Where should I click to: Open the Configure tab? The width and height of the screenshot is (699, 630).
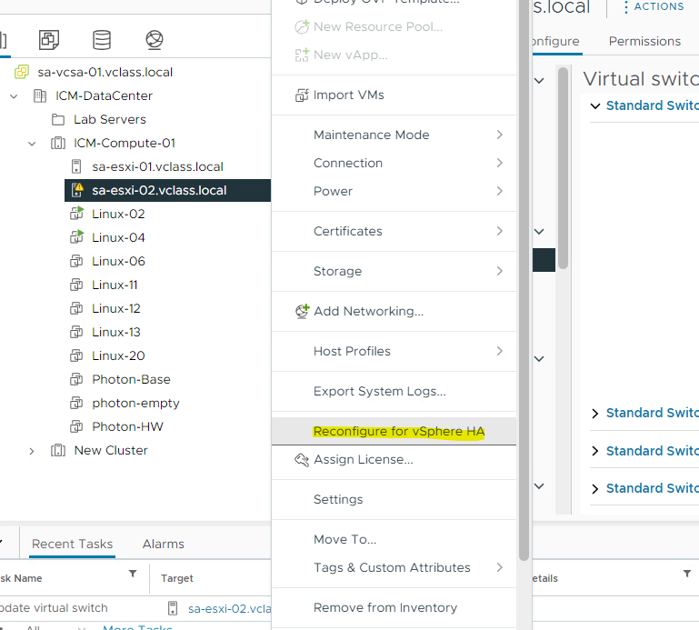tap(556, 41)
